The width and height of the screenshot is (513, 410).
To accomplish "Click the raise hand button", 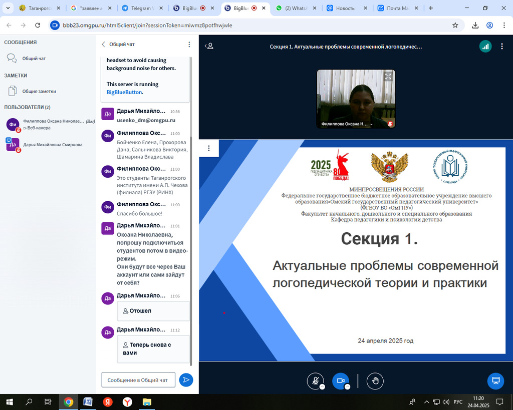I will (x=375, y=381).
